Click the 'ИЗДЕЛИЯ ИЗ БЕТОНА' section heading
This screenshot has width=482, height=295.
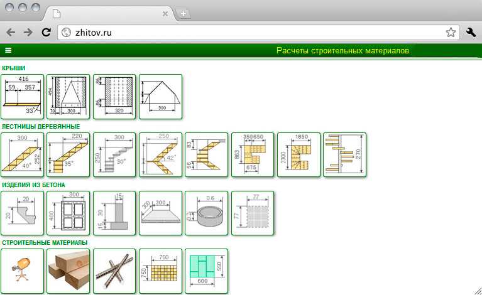pyautogui.click(x=33, y=185)
